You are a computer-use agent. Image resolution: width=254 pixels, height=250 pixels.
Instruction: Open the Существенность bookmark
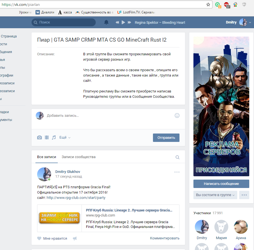[x=94, y=12]
